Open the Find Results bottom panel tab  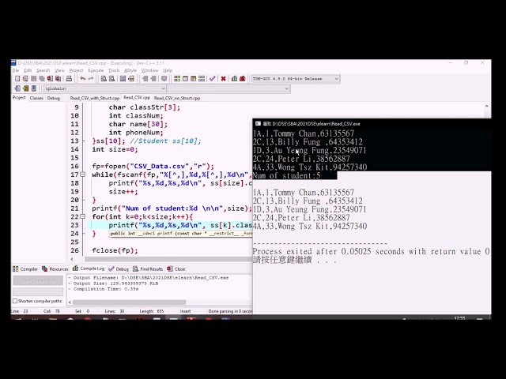click(149, 268)
